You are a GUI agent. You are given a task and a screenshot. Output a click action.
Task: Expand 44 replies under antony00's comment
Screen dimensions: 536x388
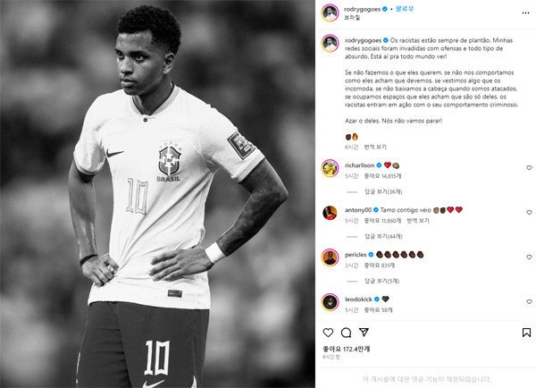(383, 236)
